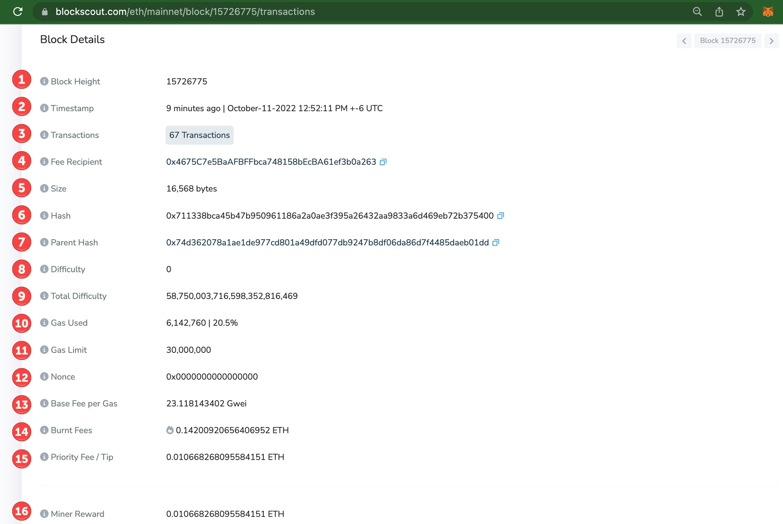Image resolution: width=783 pixels, height=524 pixels.
Task: Open the 67 Transactions button
Action: (199, 135)
